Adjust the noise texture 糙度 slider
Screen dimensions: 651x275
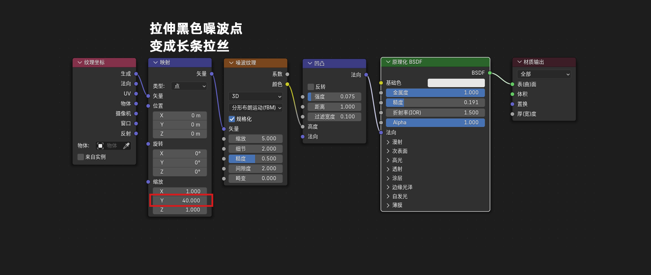[x=256, y=159]
